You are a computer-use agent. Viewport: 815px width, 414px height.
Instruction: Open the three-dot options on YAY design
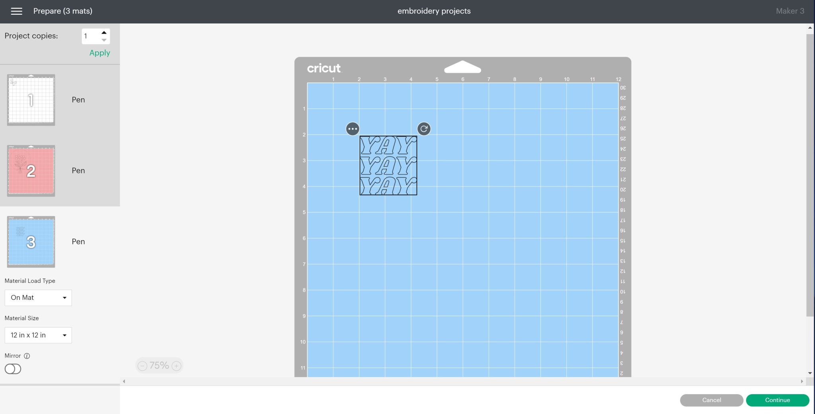tap(353, 129)
